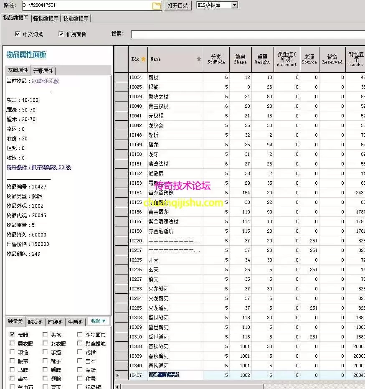Select the 龙纹剑 name cell
365x389 pixels.
tap(175, 125)
